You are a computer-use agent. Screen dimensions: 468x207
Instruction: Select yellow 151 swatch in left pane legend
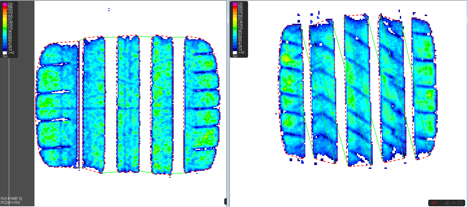5,19
